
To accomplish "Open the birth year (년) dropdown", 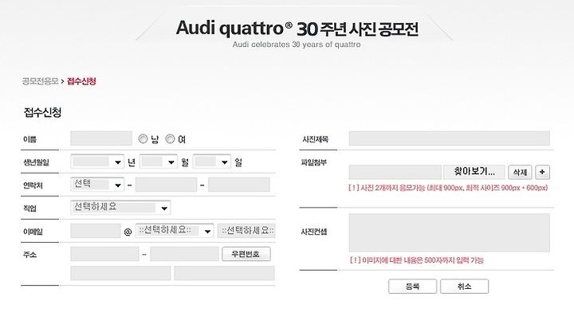I will (97, 162).
